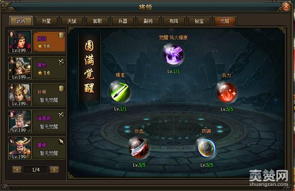Select the 孙策 general portrait
This screenshot has width=295, height=191.
tap(20, 95)
